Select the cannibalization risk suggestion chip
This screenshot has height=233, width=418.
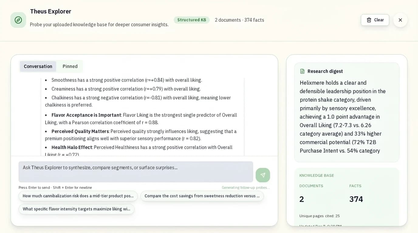tap(78, 196)
